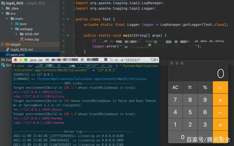This screenshot has width=234, height=146.
Task: Select the .idea folder icon
Action: [8, 8]
